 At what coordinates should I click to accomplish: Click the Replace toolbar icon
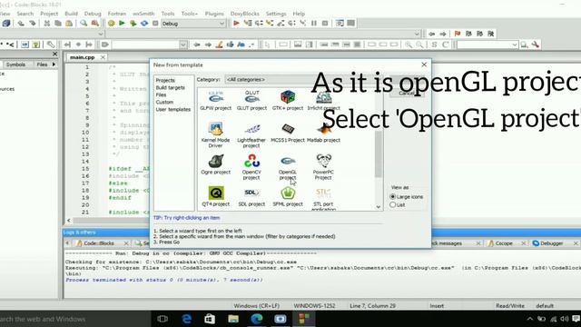[94, 24]
